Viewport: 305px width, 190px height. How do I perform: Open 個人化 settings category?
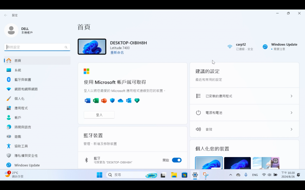coord(37,99)
